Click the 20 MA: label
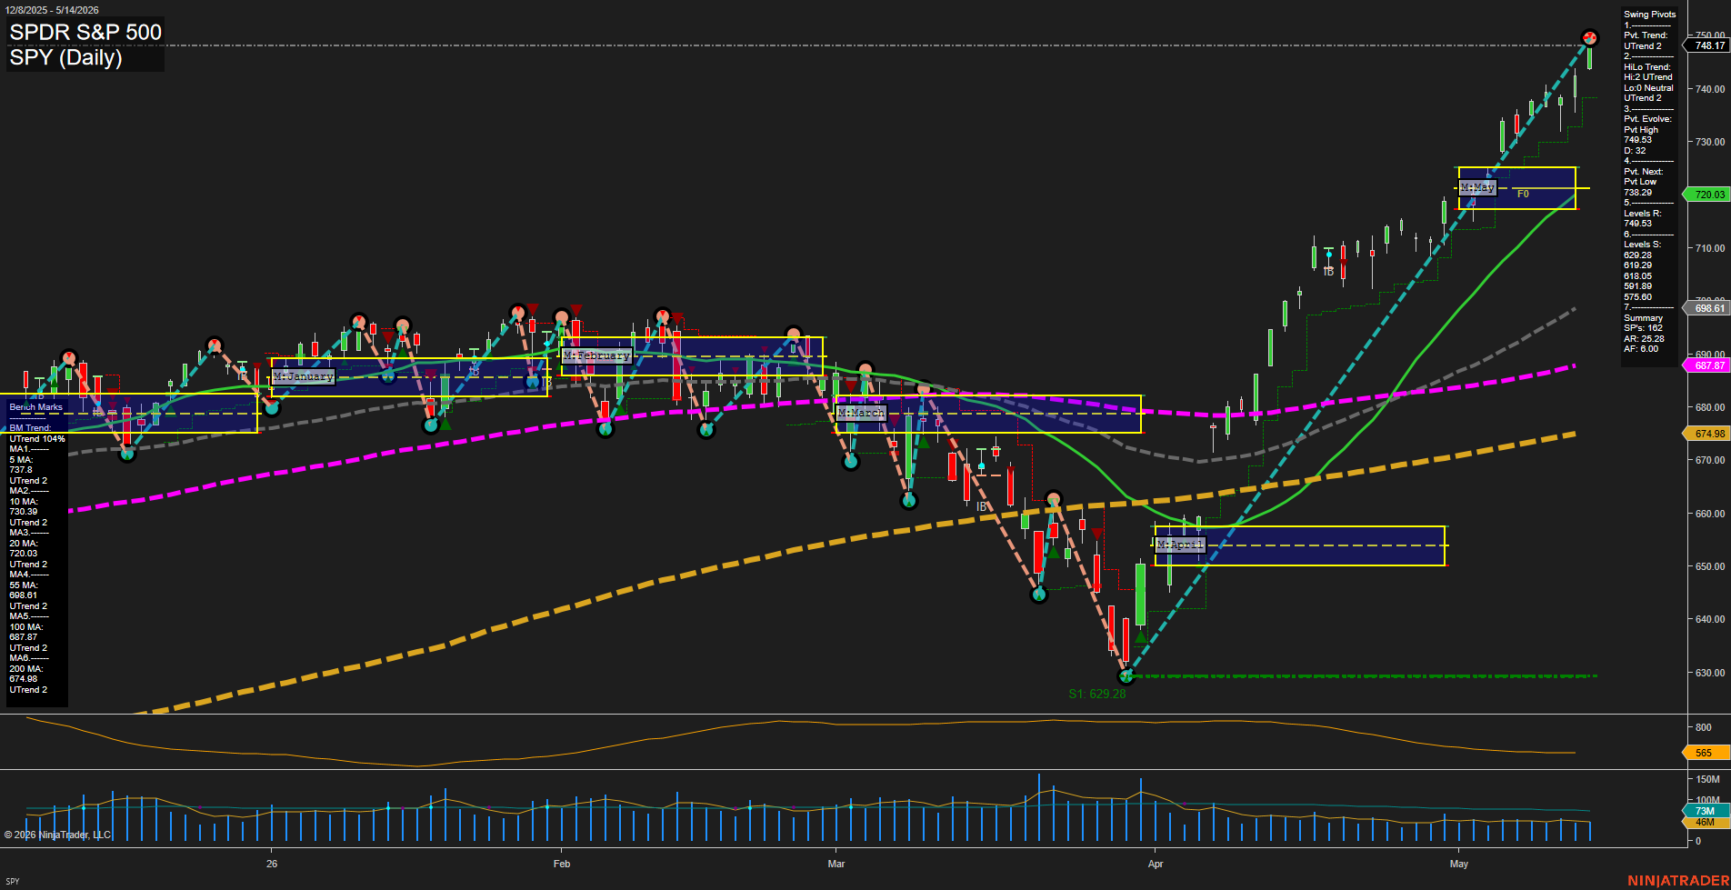The image size is (1731, 890). 24,544
